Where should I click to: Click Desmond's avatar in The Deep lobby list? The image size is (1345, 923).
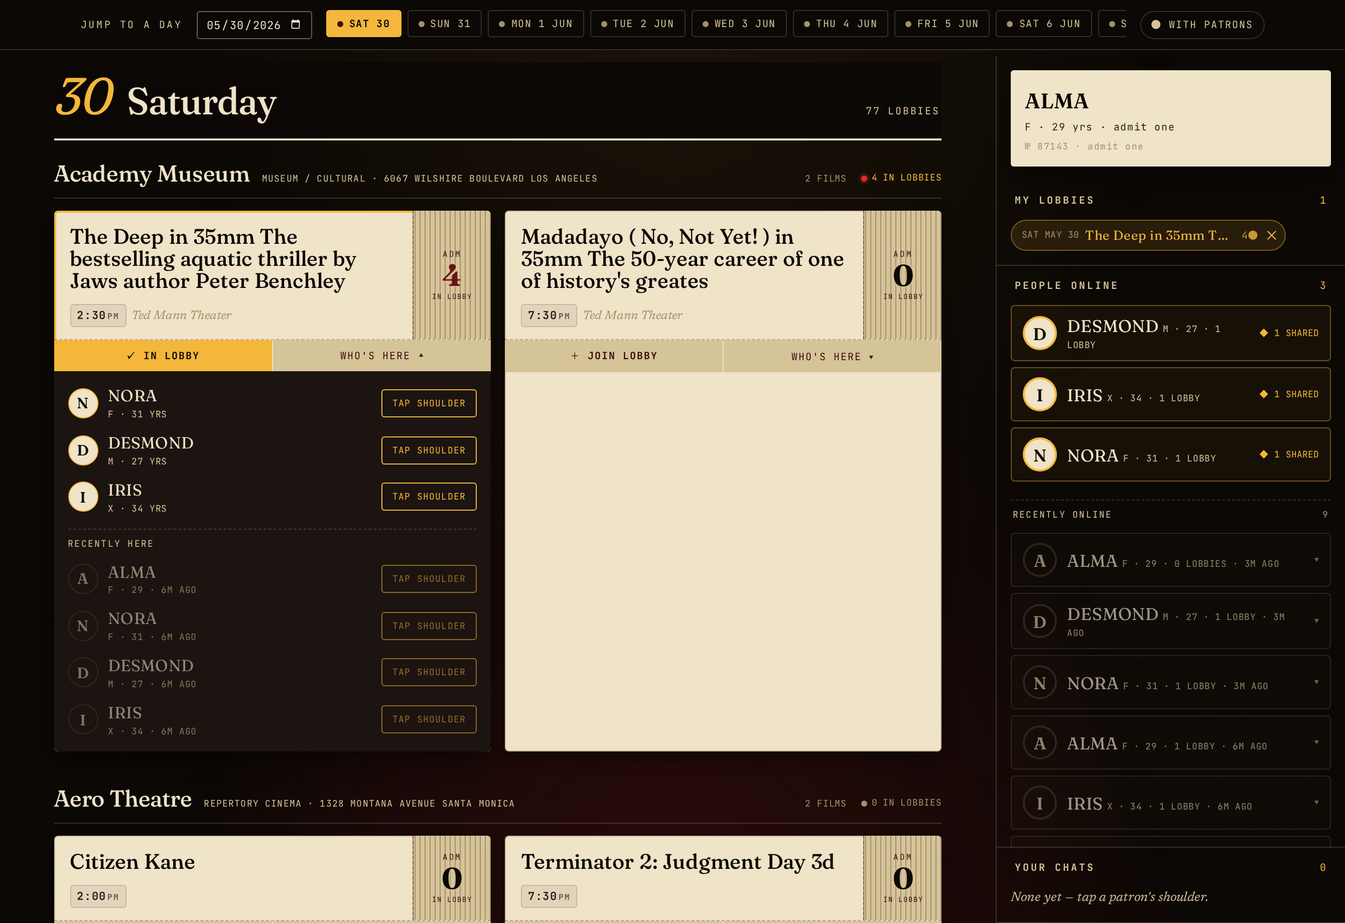pyautogui.click(x=83, y=450)
